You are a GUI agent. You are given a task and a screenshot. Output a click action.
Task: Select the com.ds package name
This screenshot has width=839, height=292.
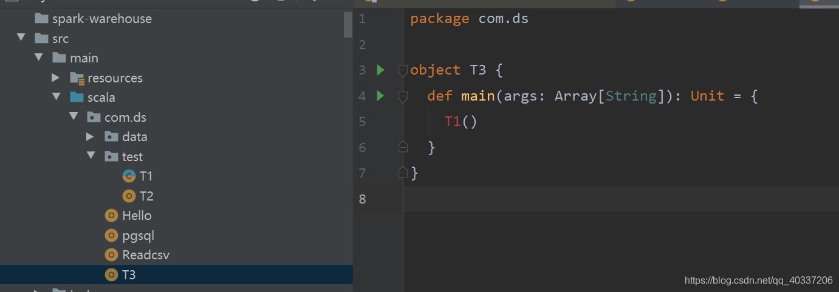[126, 118]
